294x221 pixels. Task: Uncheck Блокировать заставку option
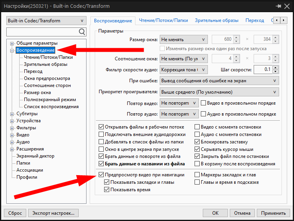pos(198,142)
